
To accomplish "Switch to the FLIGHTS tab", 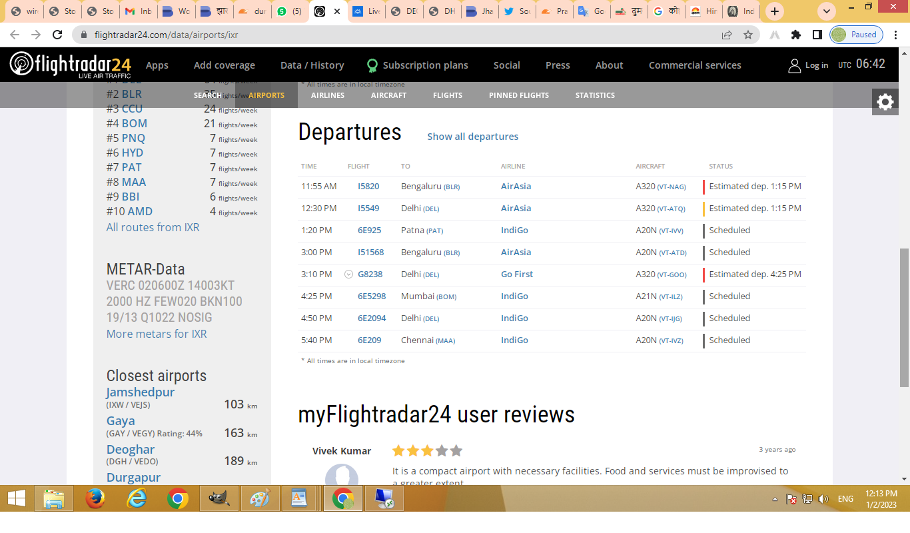I will (448, 95).
